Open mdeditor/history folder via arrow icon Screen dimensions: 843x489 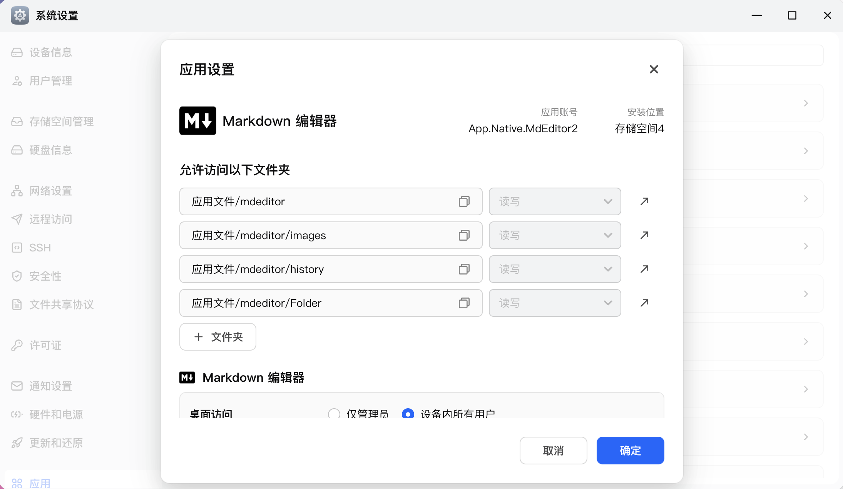(x=644, y=269)
